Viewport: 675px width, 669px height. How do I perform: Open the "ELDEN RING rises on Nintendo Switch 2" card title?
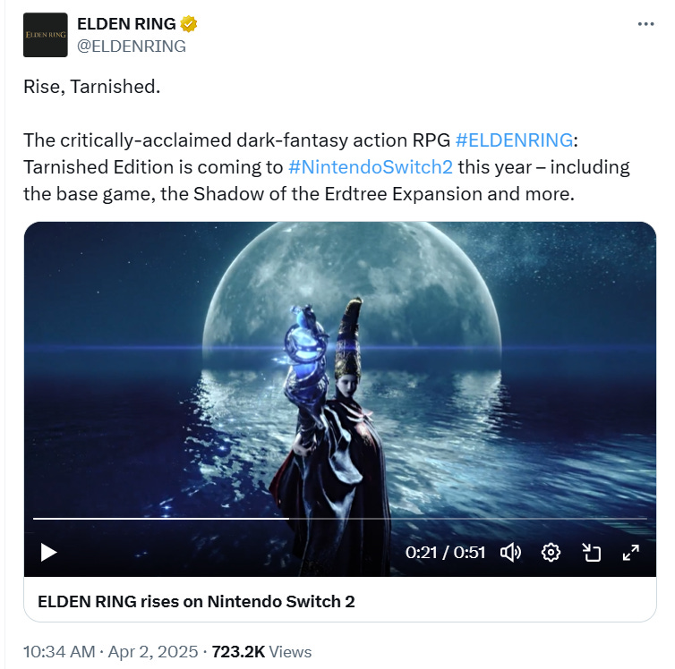196,602
